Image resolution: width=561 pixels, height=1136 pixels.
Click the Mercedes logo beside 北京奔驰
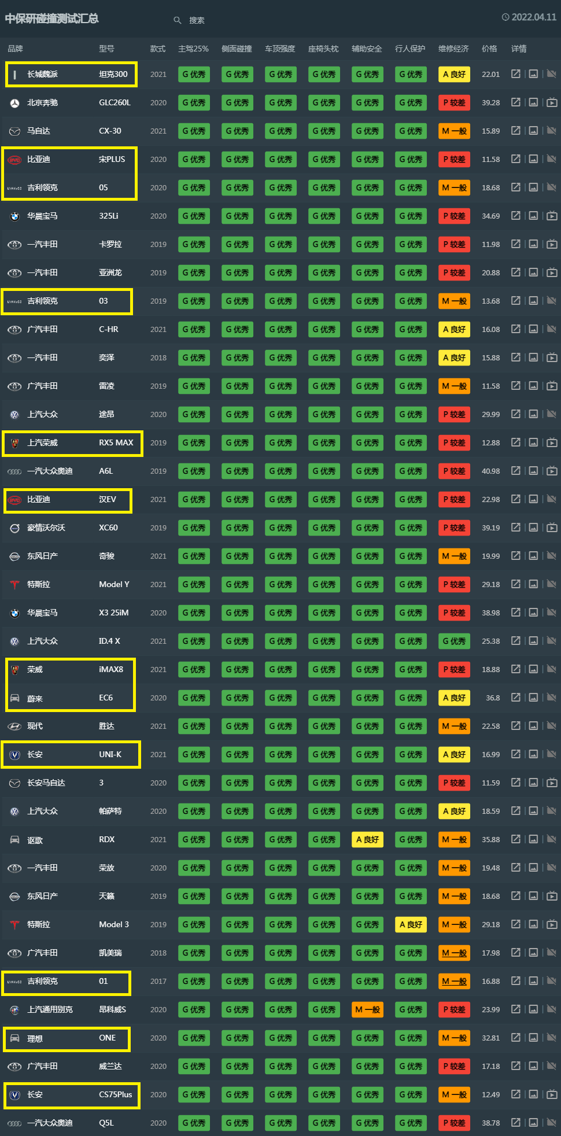(x=14, y=103)
